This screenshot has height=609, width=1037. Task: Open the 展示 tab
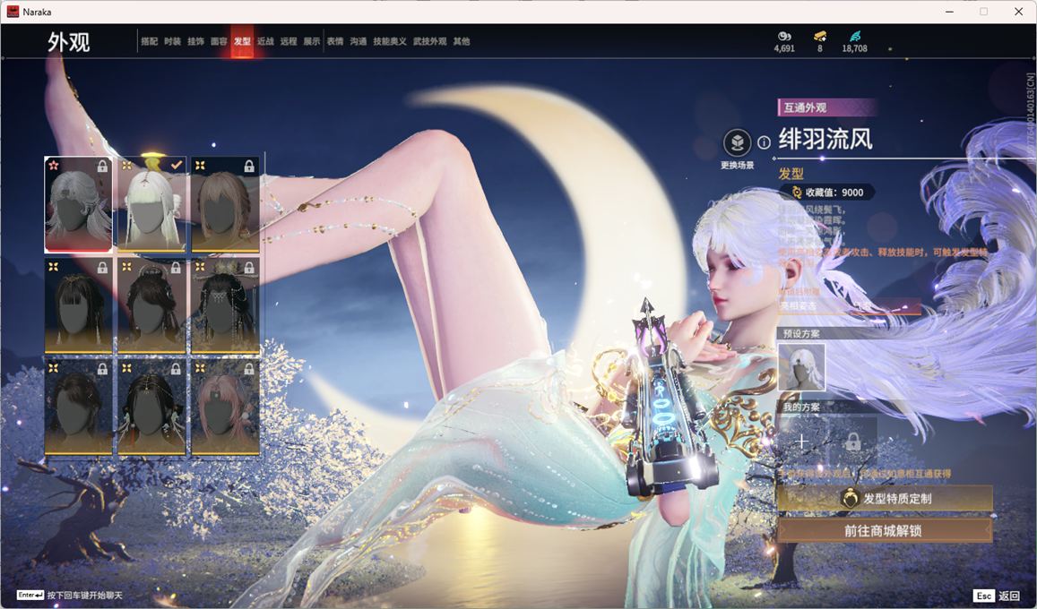[312, 41]
